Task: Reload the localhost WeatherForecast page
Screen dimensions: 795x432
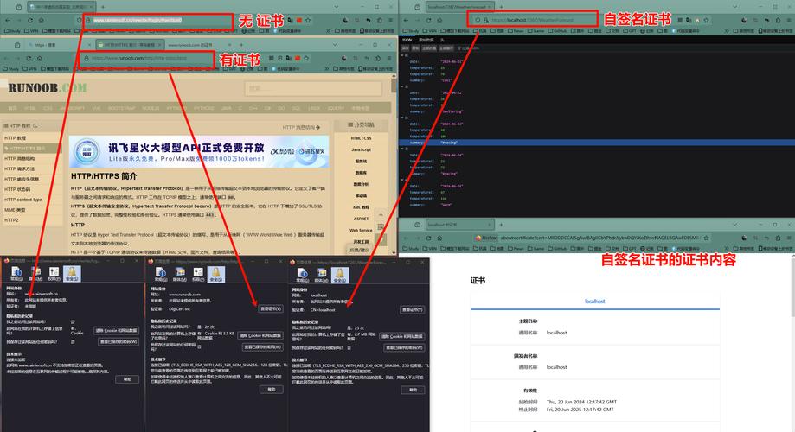Action: coord(428,20)
